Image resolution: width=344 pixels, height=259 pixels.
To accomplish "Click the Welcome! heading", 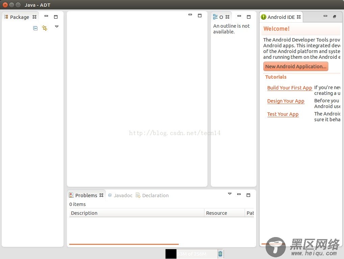I will point(276,28).
